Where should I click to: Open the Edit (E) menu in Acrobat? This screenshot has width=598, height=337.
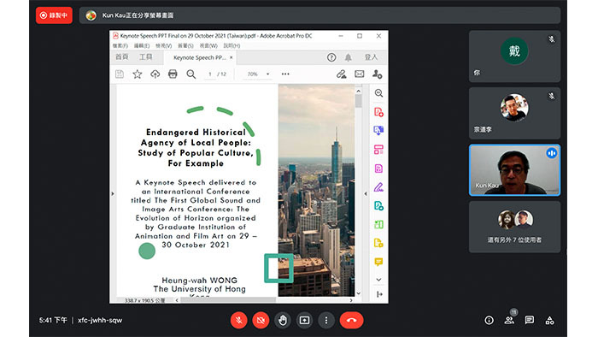142,46
